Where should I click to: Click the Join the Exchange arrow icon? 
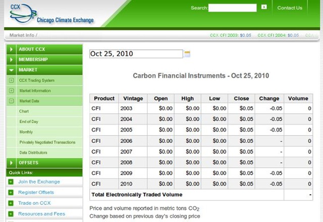tap(11, 182)
